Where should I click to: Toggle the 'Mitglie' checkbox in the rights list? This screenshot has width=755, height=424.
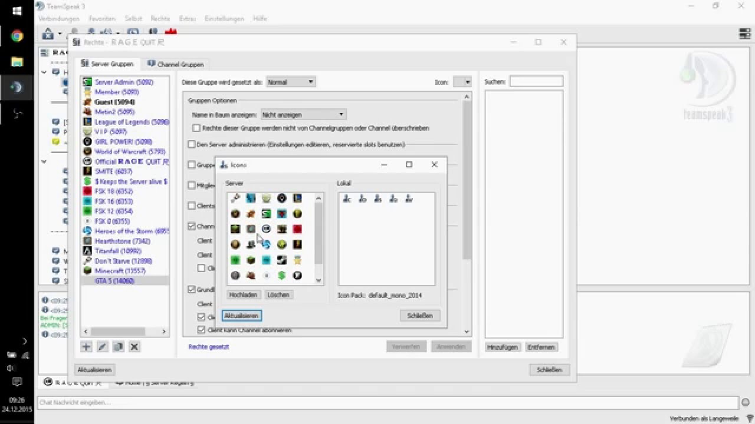tap(192, 185)
